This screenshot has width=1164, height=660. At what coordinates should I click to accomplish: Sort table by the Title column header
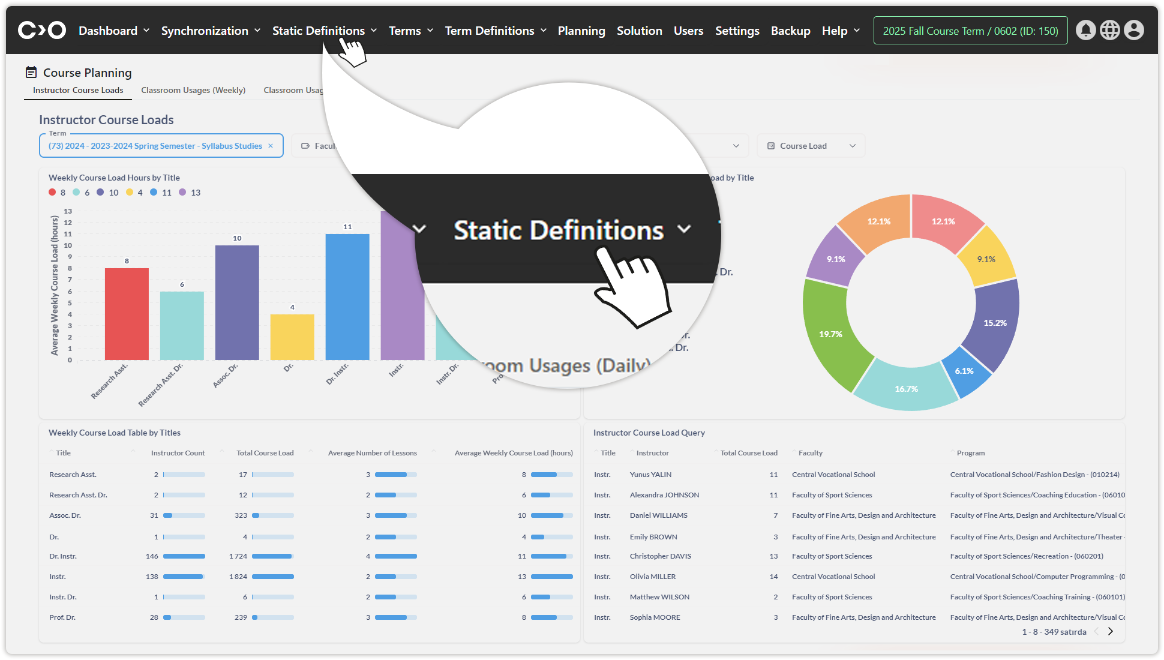[63, 453]
